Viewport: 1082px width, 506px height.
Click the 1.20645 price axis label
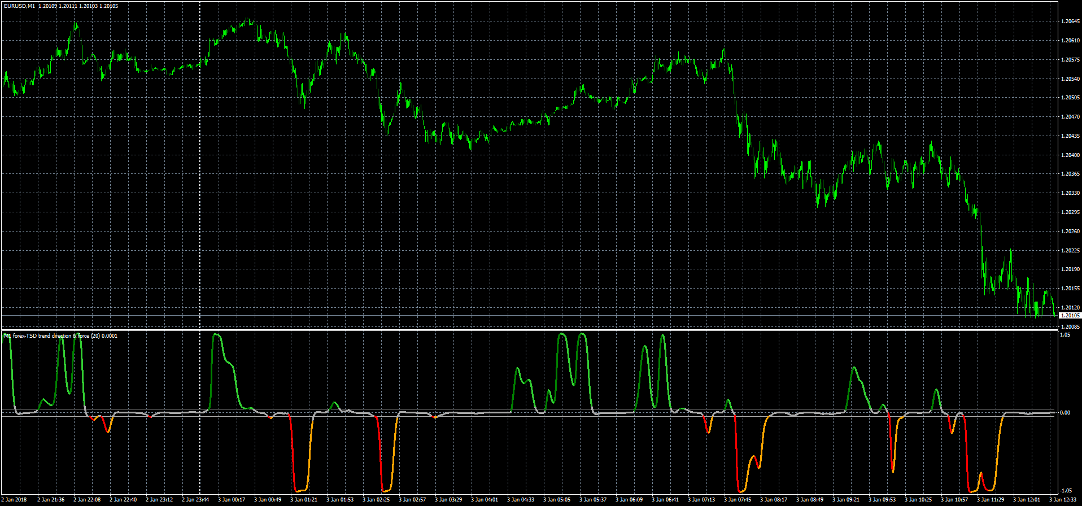pos(1070,21)
